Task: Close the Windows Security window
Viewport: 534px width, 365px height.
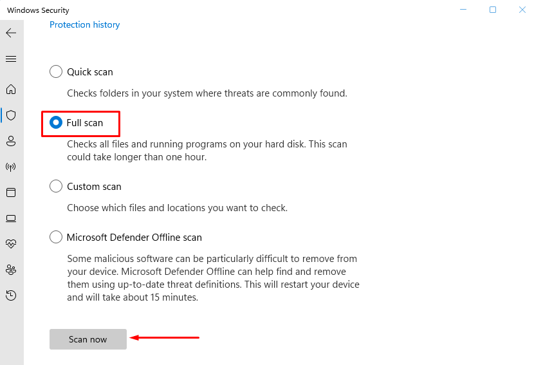Action: click(522, 10)
